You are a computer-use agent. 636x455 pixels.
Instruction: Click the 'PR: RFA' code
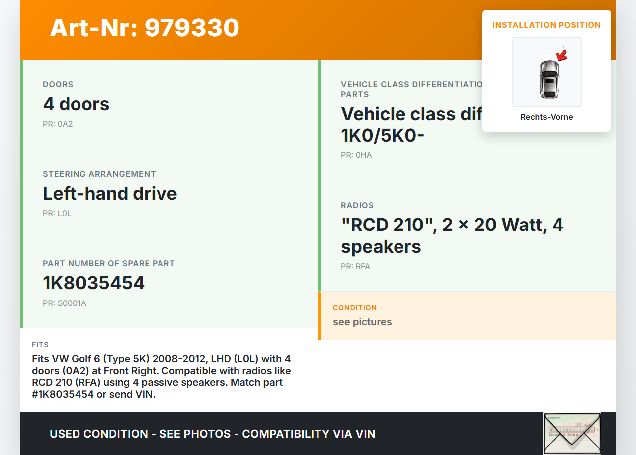click(355, 266)
